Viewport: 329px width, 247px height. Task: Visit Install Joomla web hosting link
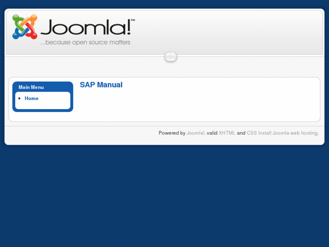[x=288, y=133]
